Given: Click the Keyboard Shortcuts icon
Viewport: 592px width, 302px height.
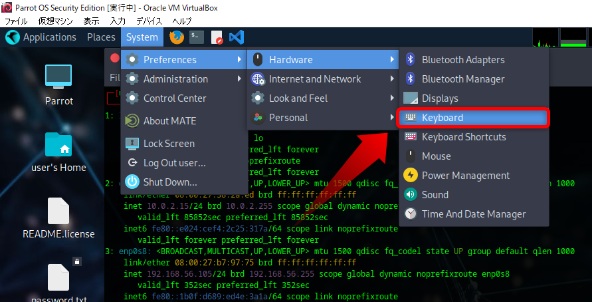Looking at the screenshot, I should click(x=411, y=136).
